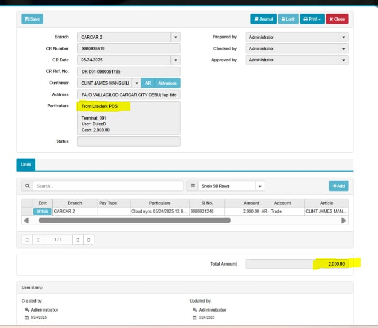Jump to the last page of lines
Screen dimensions: 378x328
pos(89,240)
